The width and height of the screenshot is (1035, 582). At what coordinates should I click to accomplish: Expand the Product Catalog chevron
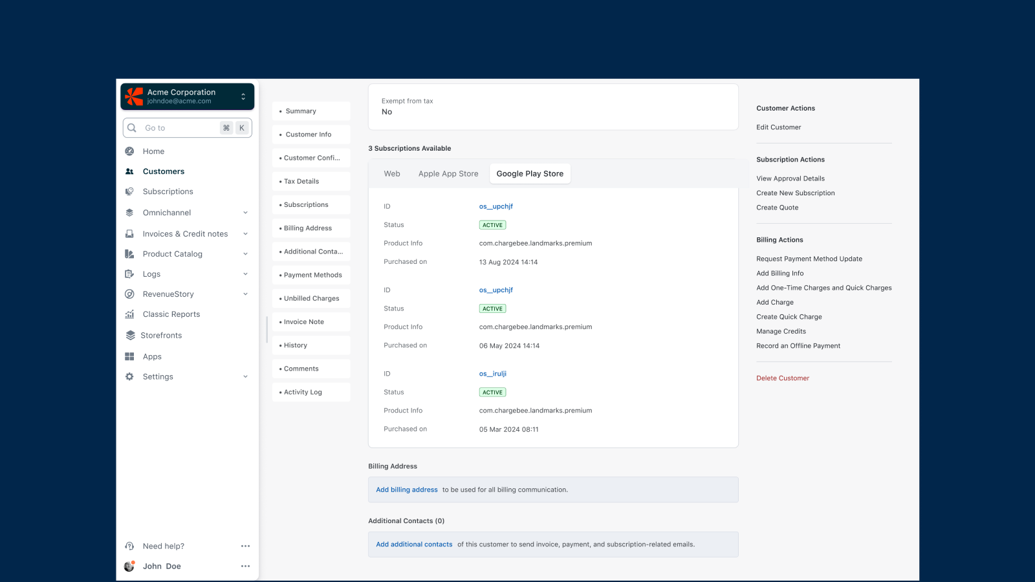[x=245, y=254]
